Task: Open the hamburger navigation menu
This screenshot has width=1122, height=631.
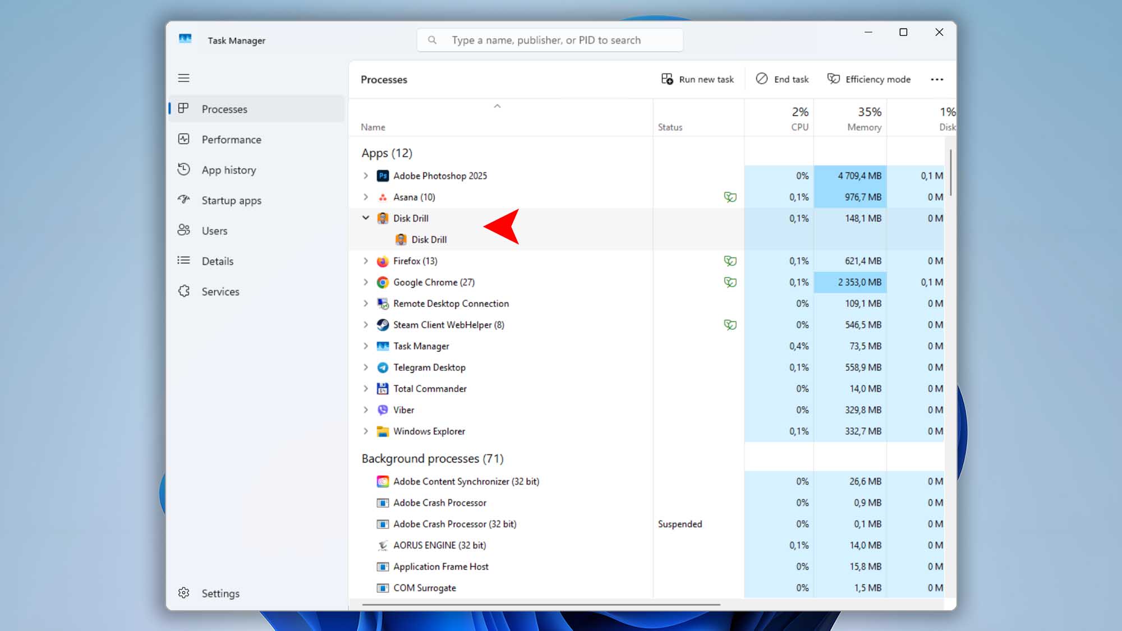Action: pos(183,78)
